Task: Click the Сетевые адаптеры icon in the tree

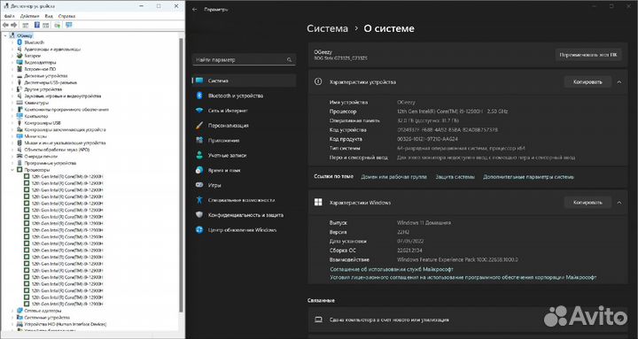Action: (x=19, y=311)
